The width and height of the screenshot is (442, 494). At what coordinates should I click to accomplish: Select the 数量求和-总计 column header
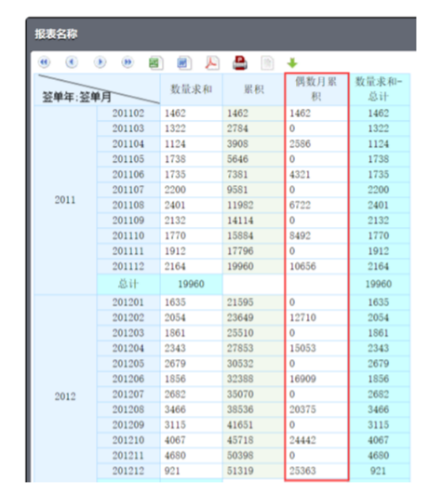click(379, 89)
